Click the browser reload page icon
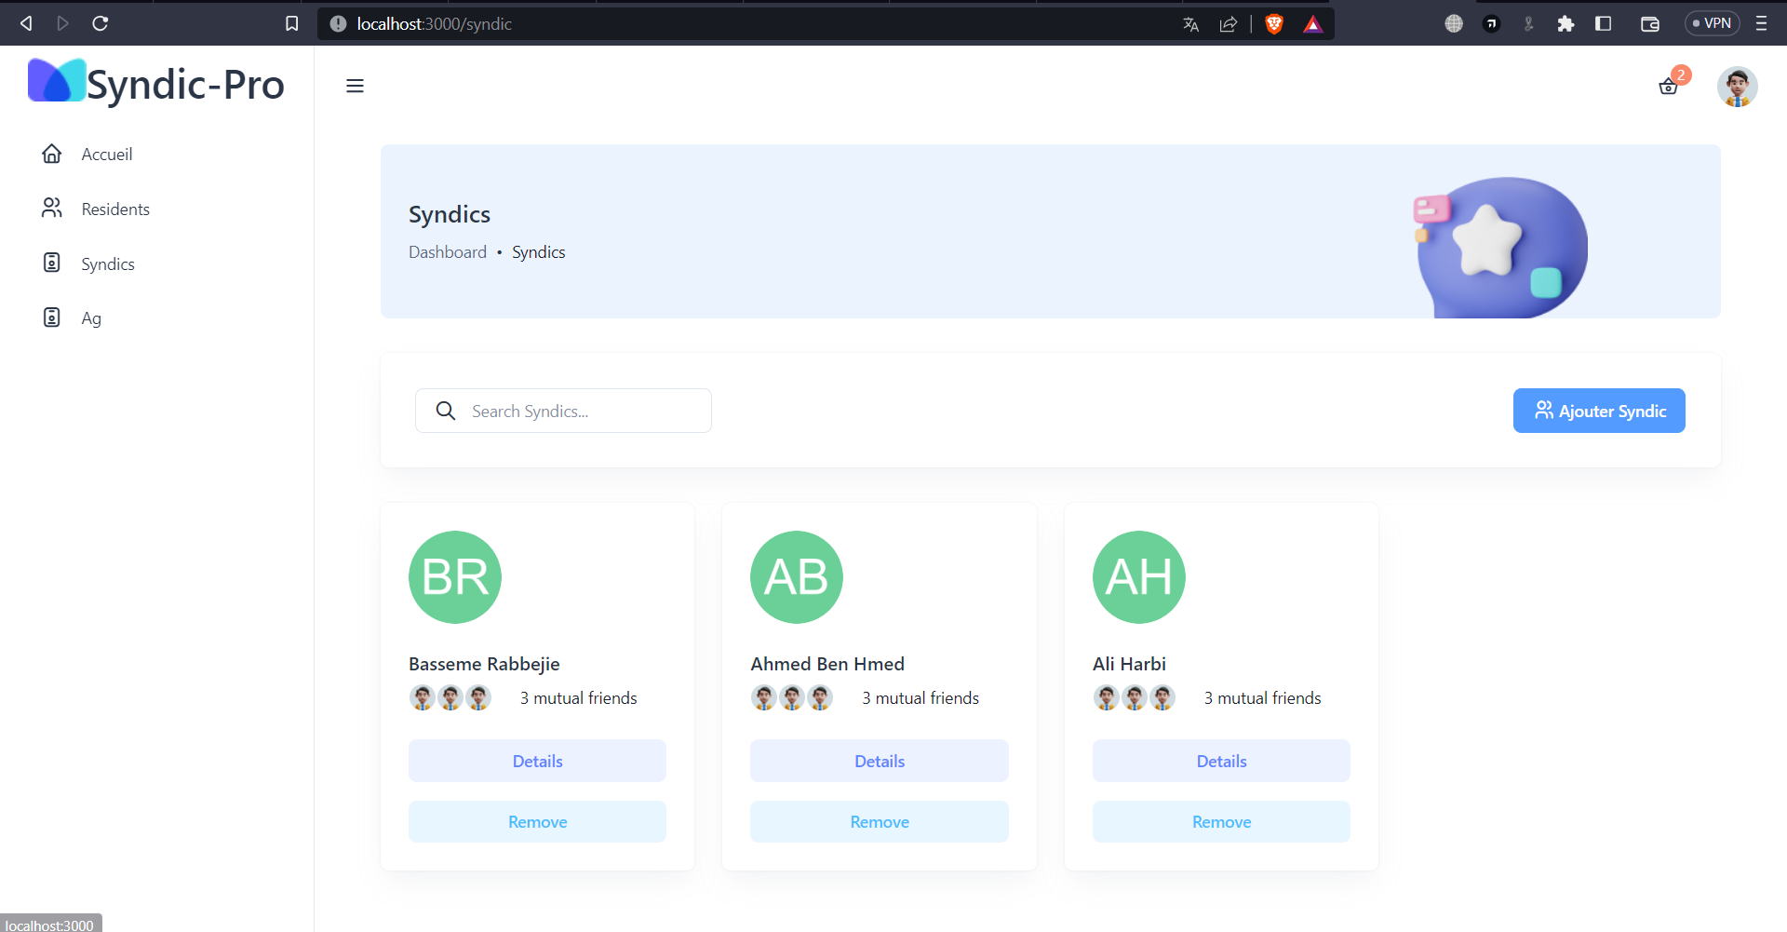This screenshot has width=1787, height=932. (101, 23)
